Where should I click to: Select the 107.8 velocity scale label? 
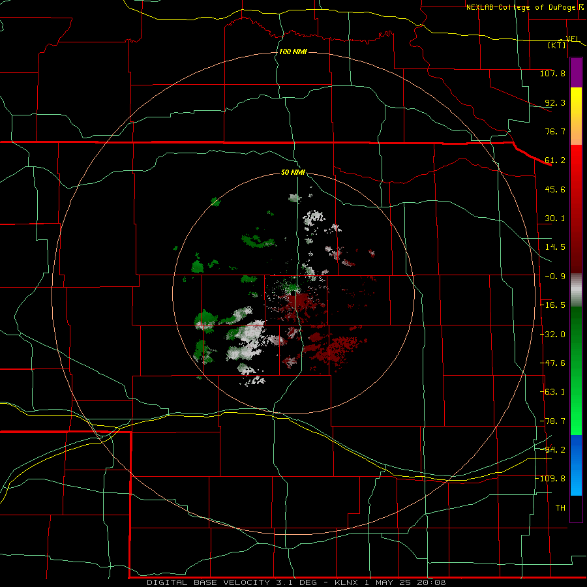[552, 73]
